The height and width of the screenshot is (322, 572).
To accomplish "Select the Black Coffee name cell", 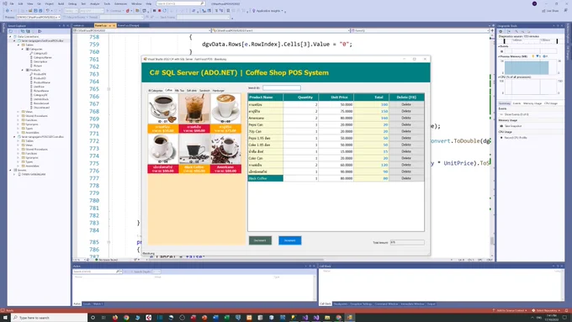I will click(265, 178).
